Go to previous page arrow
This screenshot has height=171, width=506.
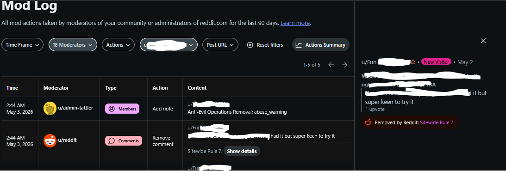pos(331,65)
